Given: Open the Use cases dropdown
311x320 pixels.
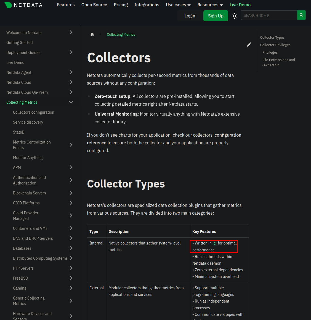Looking at the screenshot, I should point(178,5).
